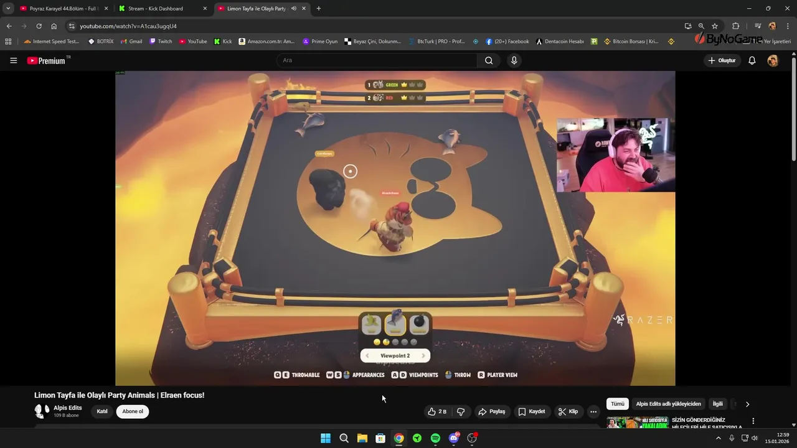Select the Alpis Edits adlı yükleyiciden chip
Screen dimensions: 797x448
668,404
